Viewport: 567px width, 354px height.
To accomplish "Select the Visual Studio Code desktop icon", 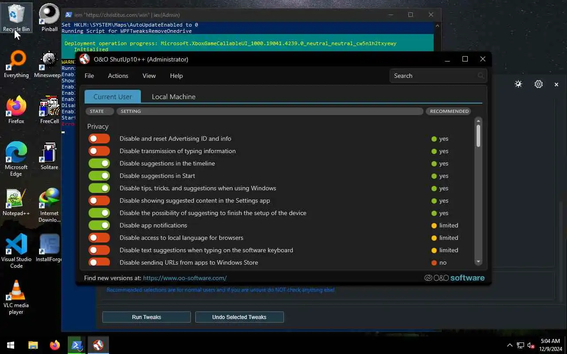I will pyautogui.click(x=16, y=251).
